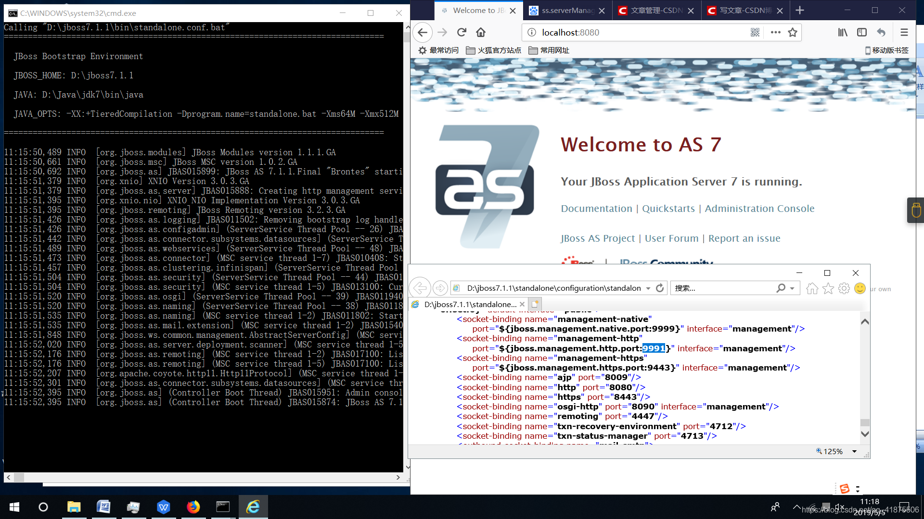Screen dimensions: 924x519
Task: Open the Firefox hamburger menu
Action: pyautogui.click(x=904, y=32)
